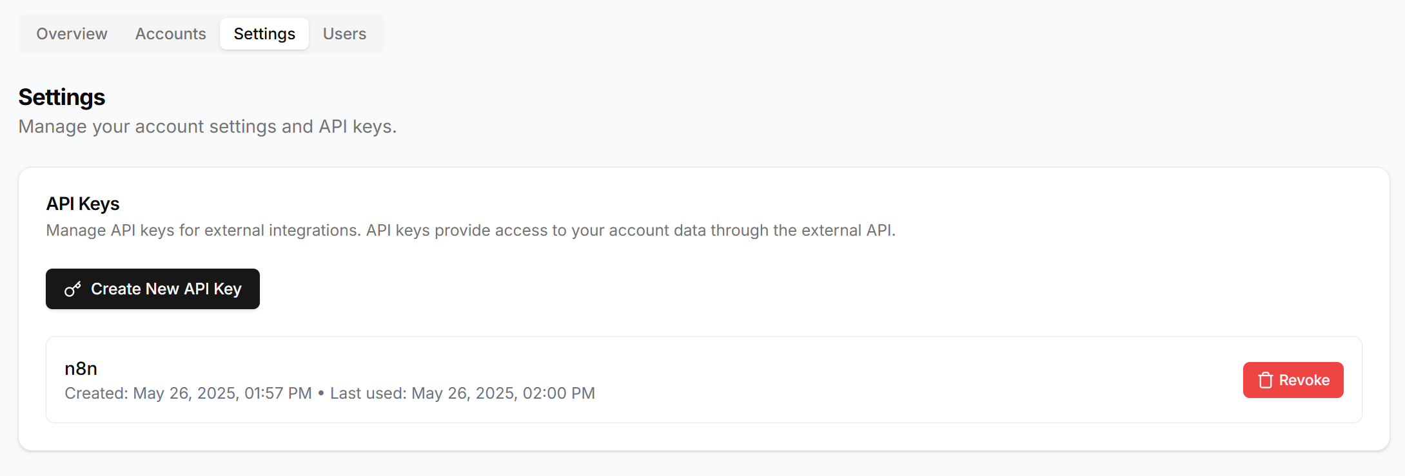Click the API keys external integrations description
The height and width of the screenshot is (476, 1405).
[x=471, y=230]
